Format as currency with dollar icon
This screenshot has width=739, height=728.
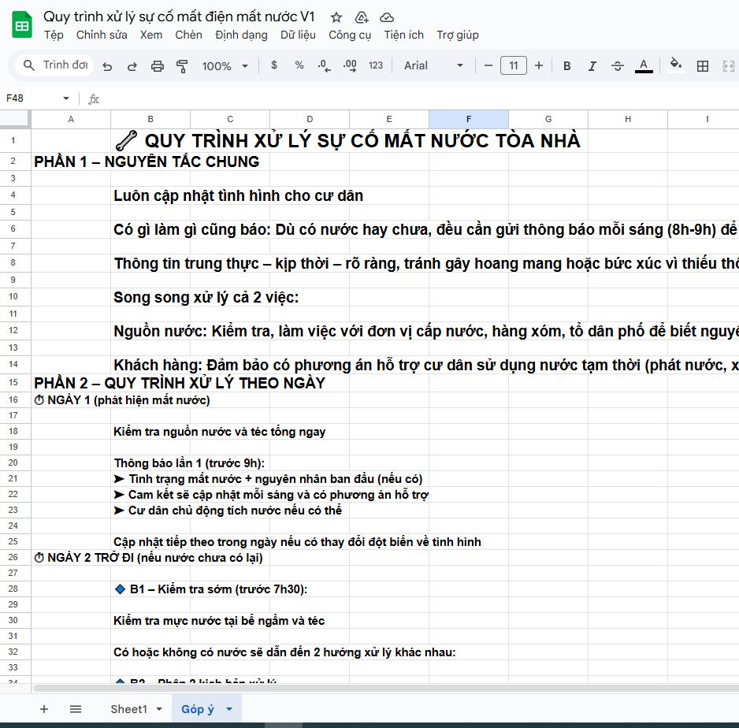coord(274,65)
